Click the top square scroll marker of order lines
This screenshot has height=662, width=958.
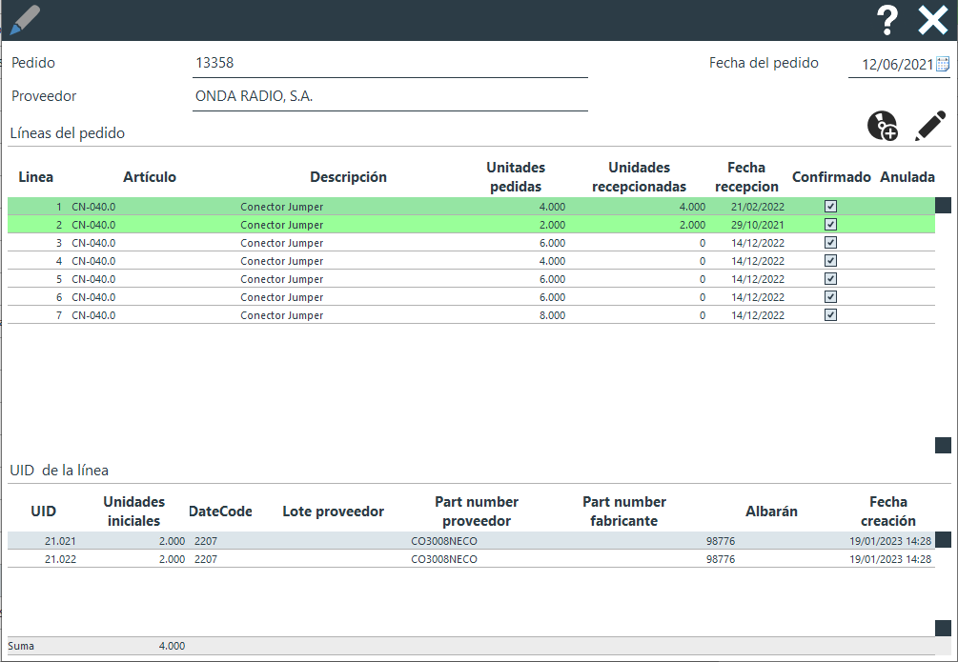tap(943, 205)
